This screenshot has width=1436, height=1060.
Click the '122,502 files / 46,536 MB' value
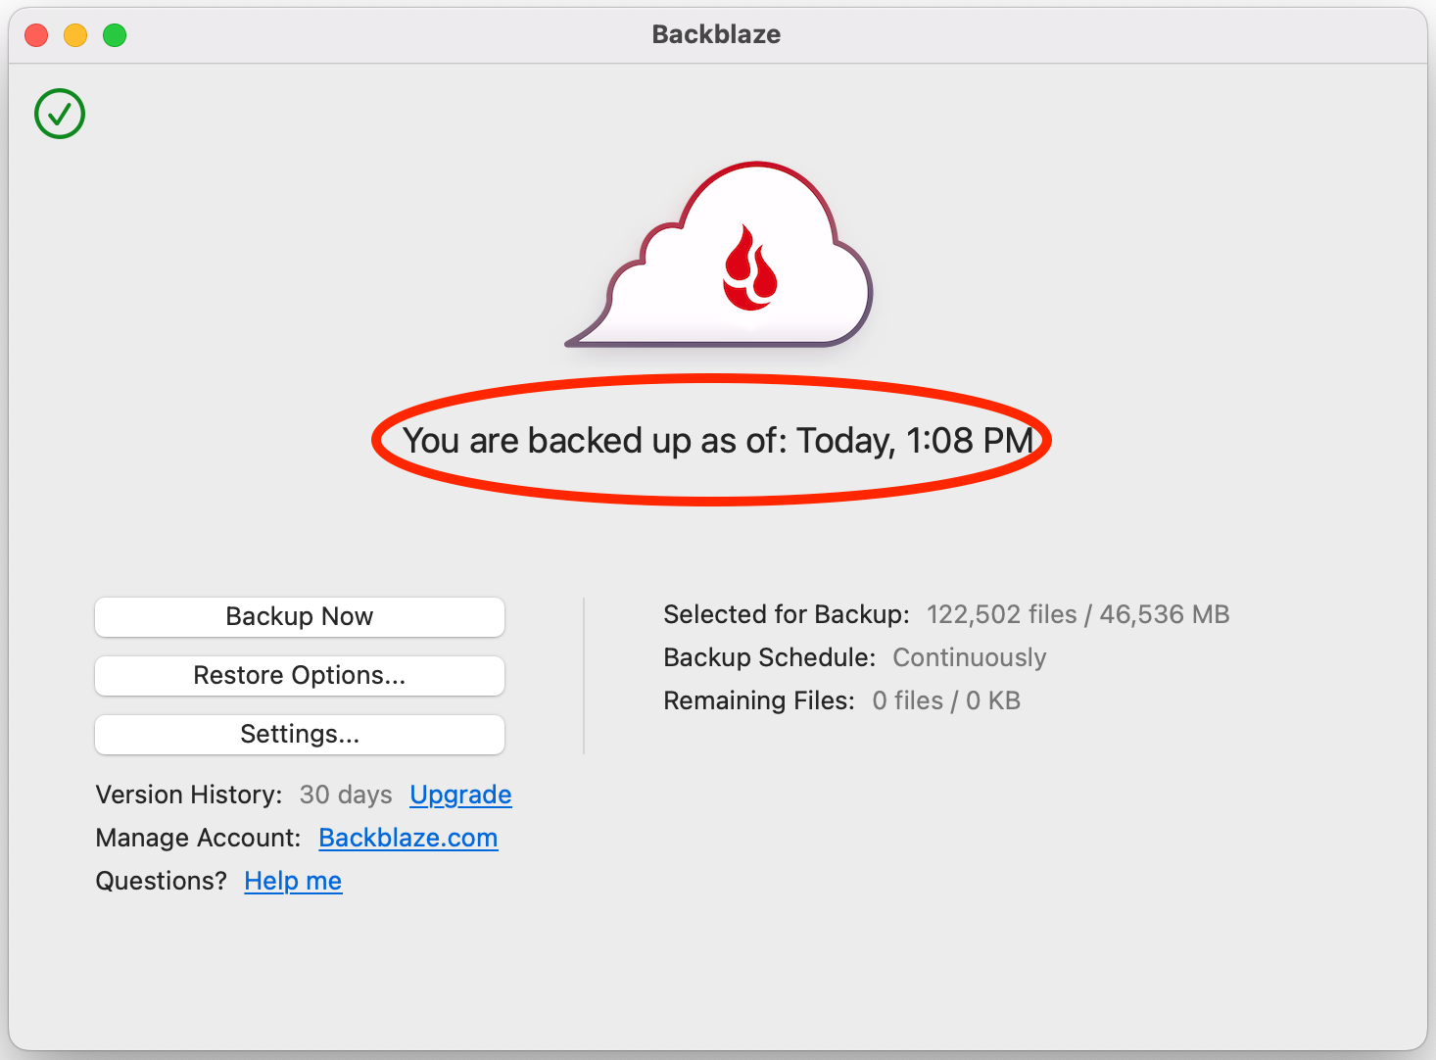coord(1077,614)
